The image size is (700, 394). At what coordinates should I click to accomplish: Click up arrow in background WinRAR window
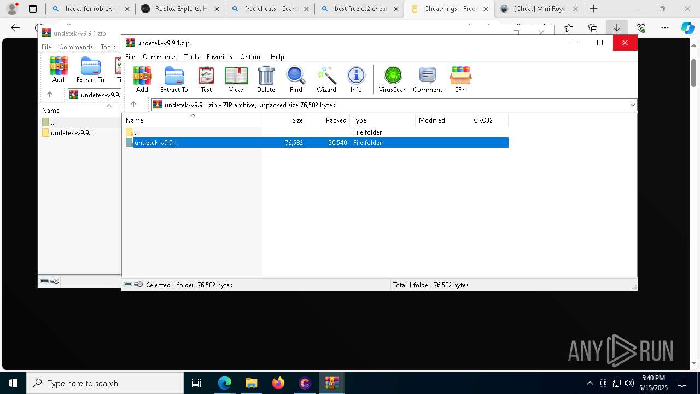(50, 95)
